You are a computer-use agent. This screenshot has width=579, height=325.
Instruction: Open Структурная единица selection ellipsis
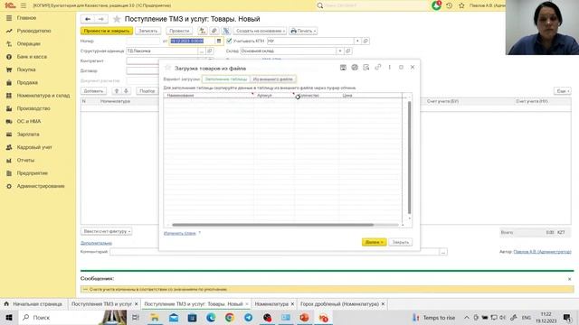click(x=201, y=51)
